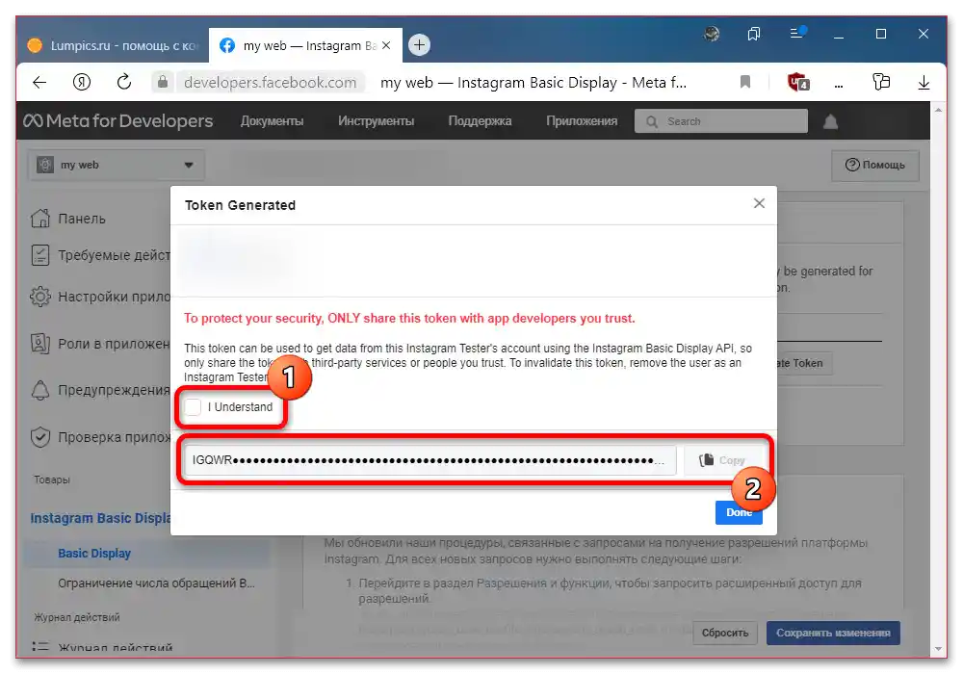This screenshot has height=674, width=963.
Task: Click the Товары section label
Action: point(52,480)
